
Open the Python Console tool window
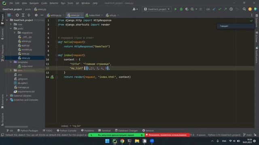pyautogui.click(x=66, y=130)
